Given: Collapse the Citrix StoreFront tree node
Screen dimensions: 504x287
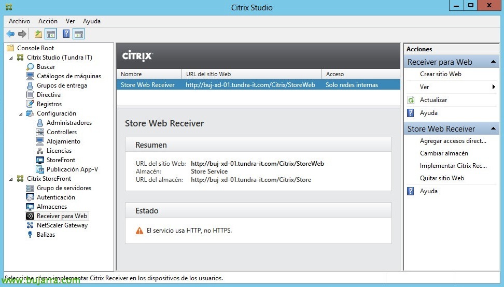Looking at the screenshot, I should pos(11,179).
